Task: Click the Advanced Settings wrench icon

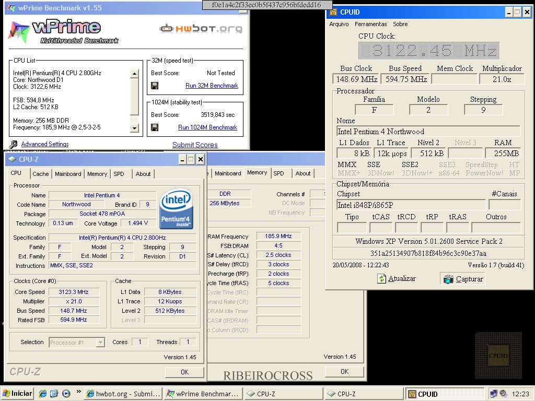Action: point(13,144)
